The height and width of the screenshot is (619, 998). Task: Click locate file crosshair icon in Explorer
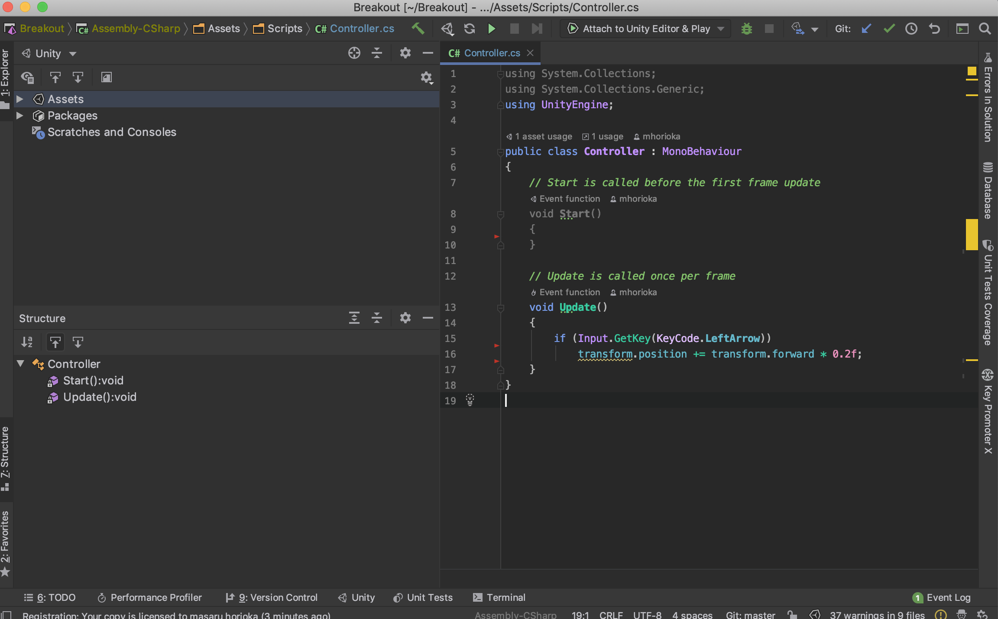click(354, 53)
